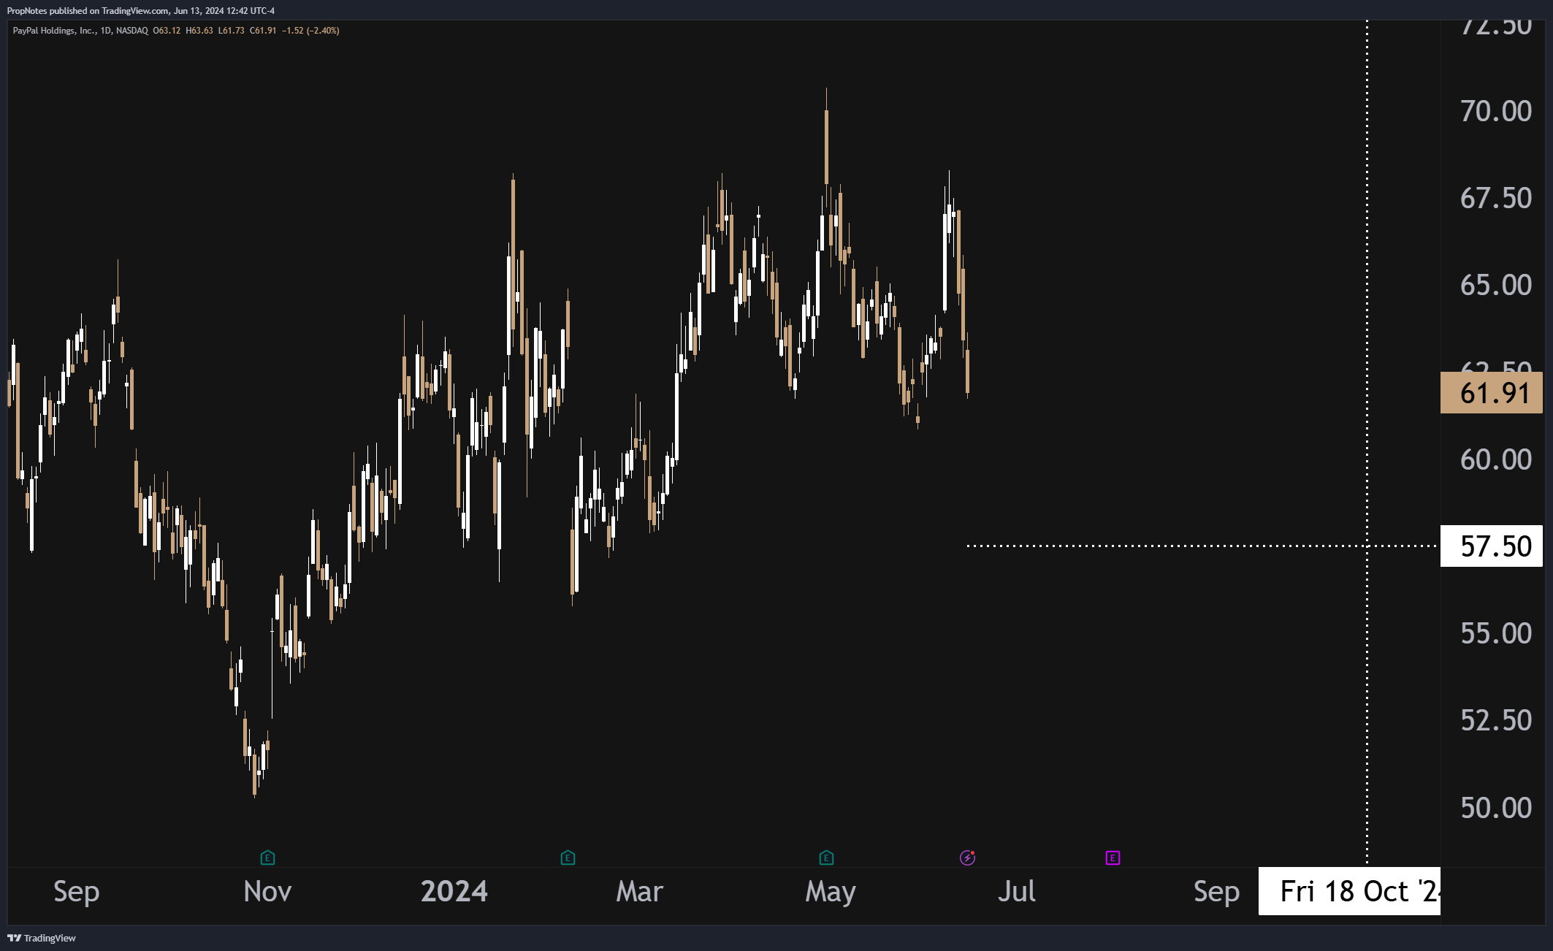Open the earnings marker left of Mar
Screen dimensions: 1553x951
click(x=568, y=858)
